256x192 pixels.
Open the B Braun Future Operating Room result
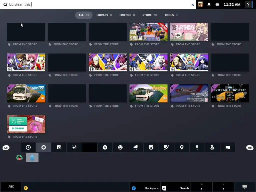click(26, 124)
